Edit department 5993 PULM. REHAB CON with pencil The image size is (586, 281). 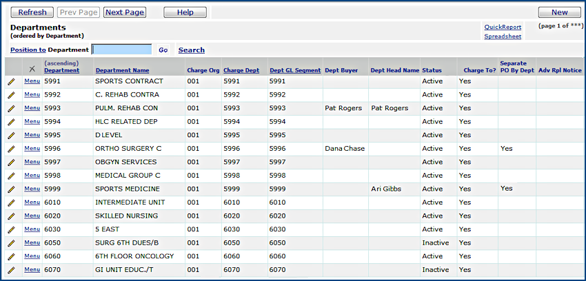11,108
